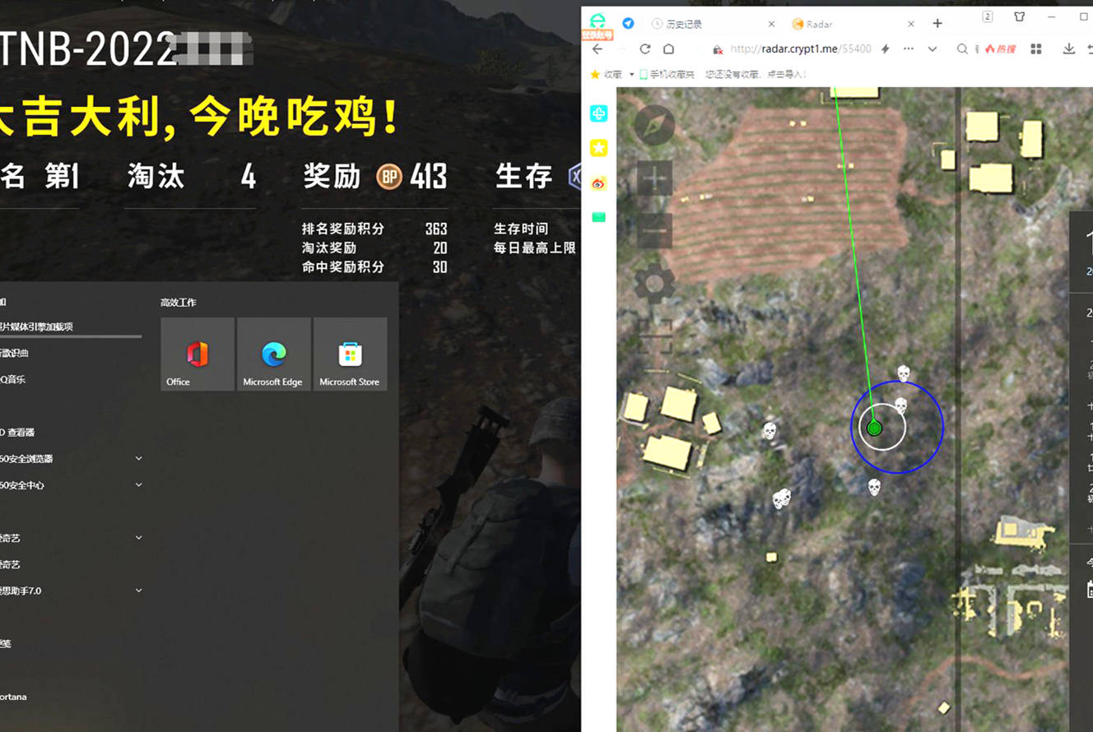Screen dimensions: 1093x732
Task: Open the 听歌识曲 Start menu entry
Action: 15,353
